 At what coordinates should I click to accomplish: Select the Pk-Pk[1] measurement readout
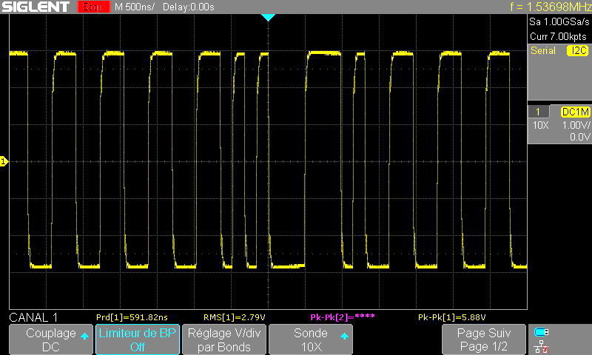coord(451,317)
